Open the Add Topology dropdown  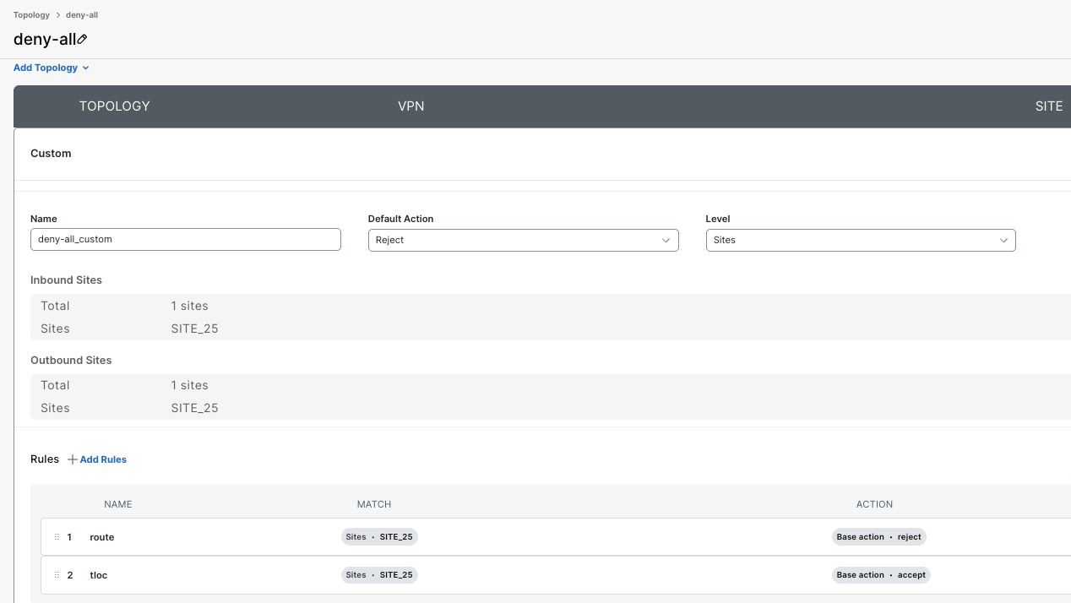[51, 68]
